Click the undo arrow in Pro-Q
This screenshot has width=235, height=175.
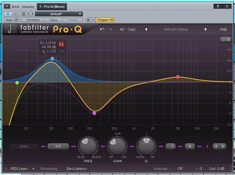point(102,29)
